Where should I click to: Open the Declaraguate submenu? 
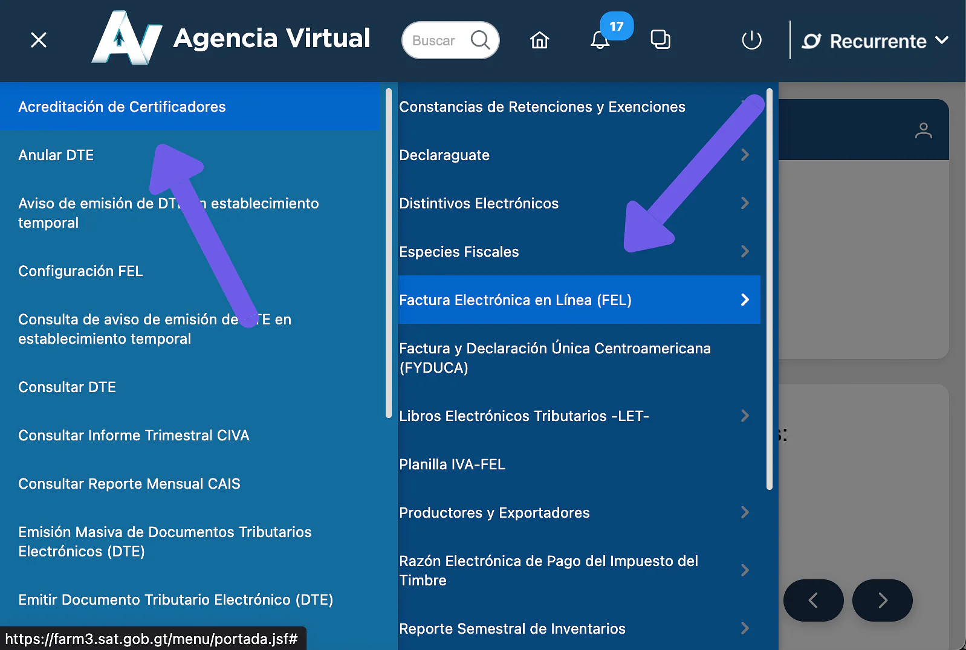(x=579, y=155)
